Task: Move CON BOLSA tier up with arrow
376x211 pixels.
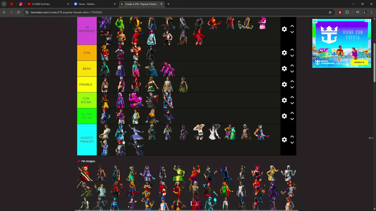Action: click(x=292, y=97)
